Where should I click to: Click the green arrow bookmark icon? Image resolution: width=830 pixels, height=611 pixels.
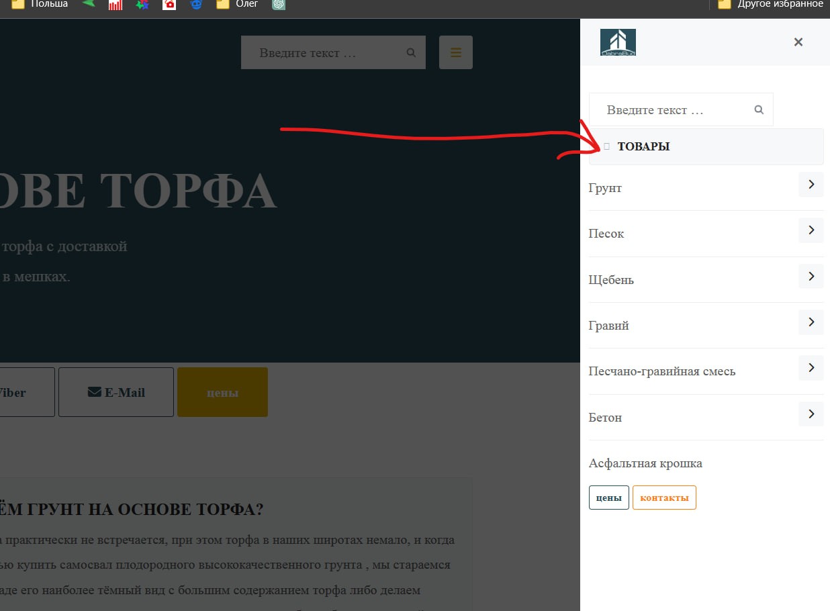click(88, 4)
